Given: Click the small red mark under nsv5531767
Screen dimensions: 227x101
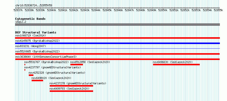Looking at the screenshot, I should 25,65.
